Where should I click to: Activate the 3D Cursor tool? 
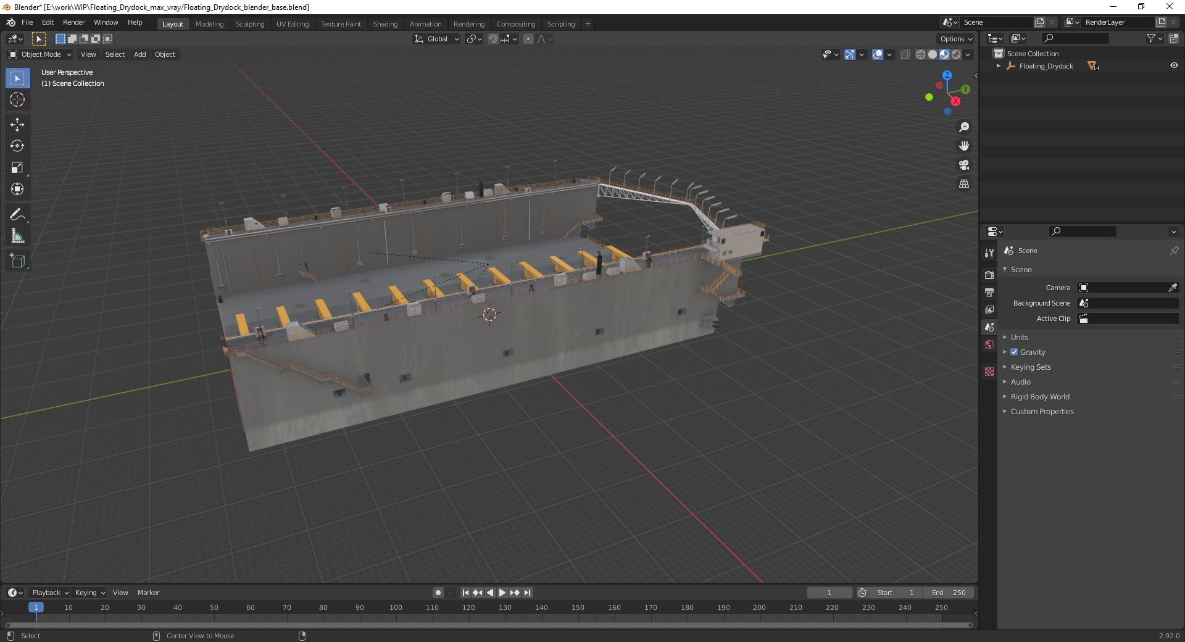click(x=17, y=100)
